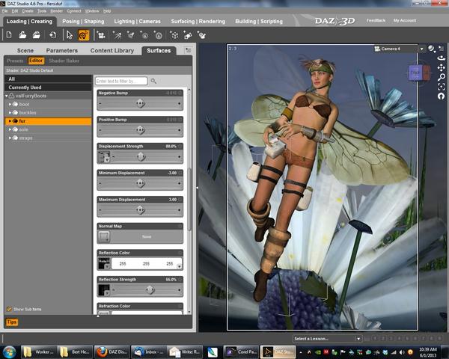The width and height of the screenshot is (449, 359).
Task: Click the Reflection Strength slider handle
Action: pos(150,289)
